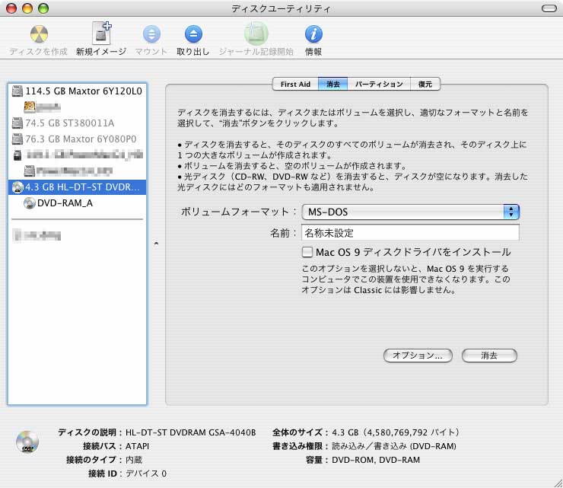Click the 新規イメージ toolbar icon

pyautogui.click(x=103, y=34)
